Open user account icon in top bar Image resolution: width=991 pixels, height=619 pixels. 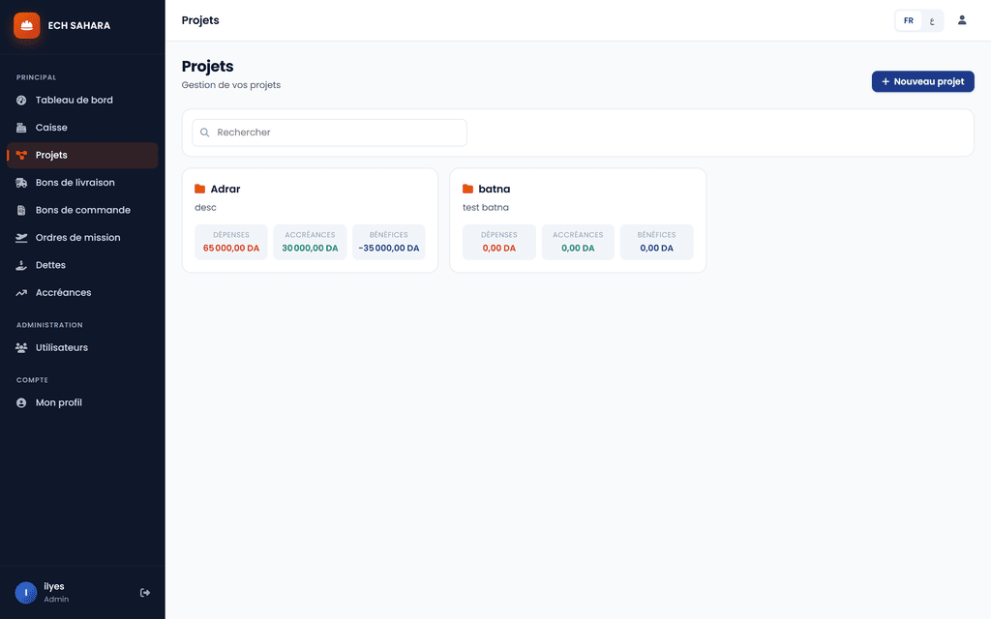(962, 20)
